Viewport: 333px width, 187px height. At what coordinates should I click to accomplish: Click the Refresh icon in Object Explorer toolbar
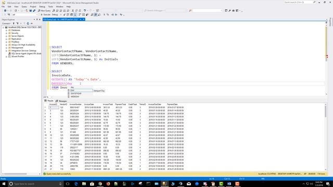(28, 23)
